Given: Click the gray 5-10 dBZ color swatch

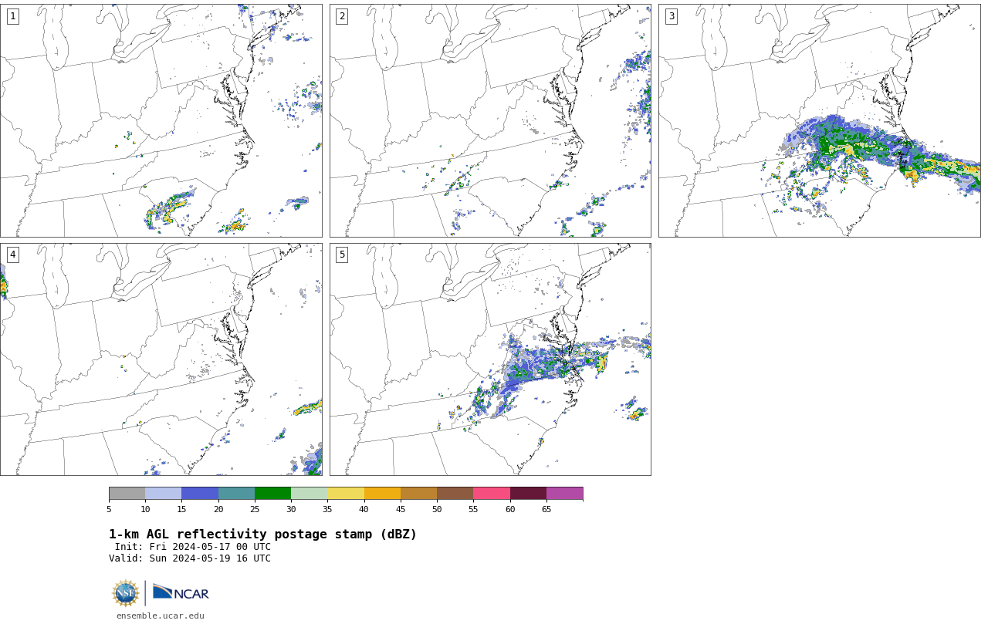Looking at the screenshot, I should (x=127, y=494).
